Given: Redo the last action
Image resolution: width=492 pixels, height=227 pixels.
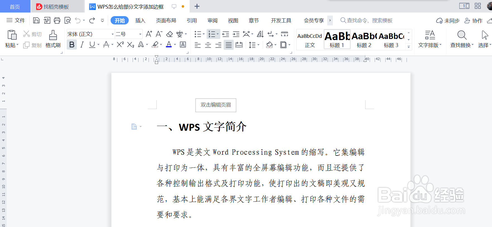Looking at the screenshot, I should 92,20.
